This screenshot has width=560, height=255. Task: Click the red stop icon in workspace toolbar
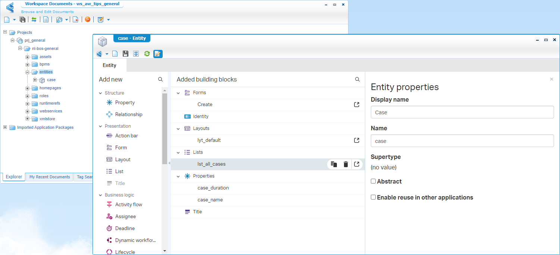point(88,19)
